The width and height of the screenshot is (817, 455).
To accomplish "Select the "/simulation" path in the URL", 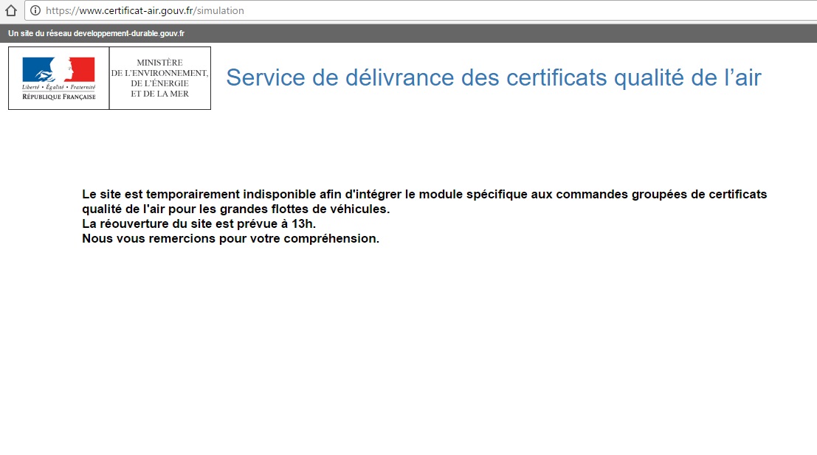I will (x=218, y=10).
